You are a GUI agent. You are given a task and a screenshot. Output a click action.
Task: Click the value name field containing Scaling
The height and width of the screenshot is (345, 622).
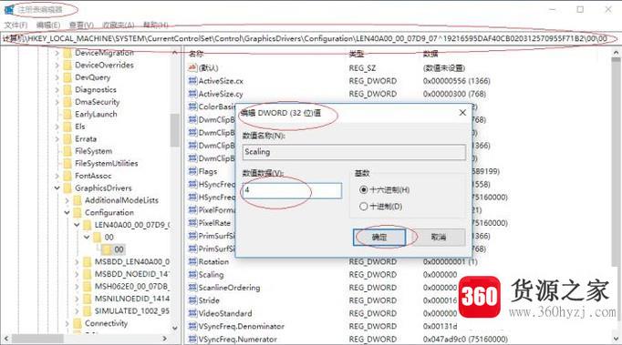[354, 152]
